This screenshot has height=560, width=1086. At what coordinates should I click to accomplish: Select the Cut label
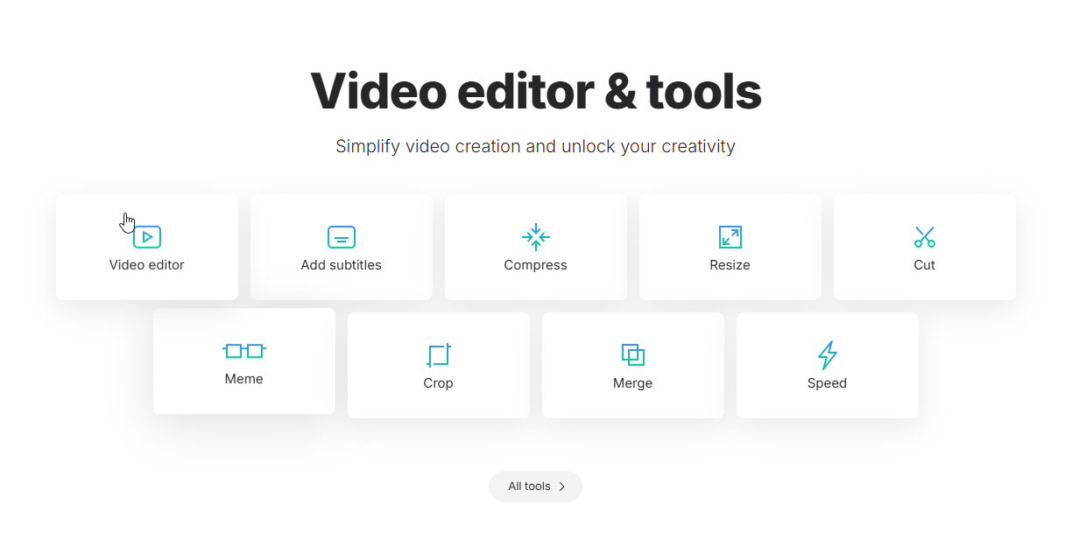point(925,265)
